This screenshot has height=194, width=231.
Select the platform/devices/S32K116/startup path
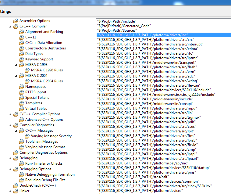[x=154, y=167]
